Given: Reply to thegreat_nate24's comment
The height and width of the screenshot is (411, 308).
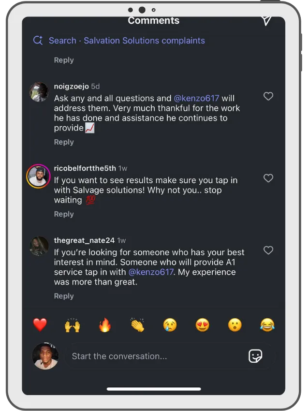Looking at the screenshot, I should coord(64,296).
